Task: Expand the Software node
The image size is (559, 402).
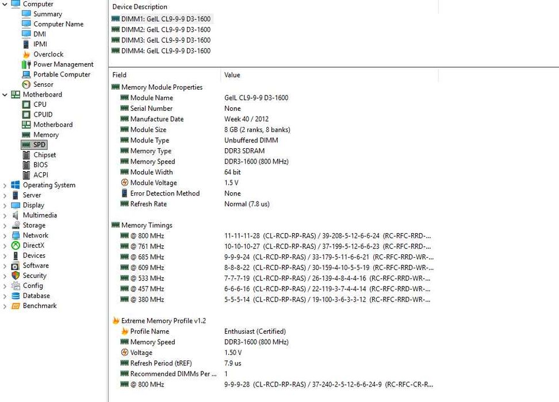Action: tap(5, 266)
